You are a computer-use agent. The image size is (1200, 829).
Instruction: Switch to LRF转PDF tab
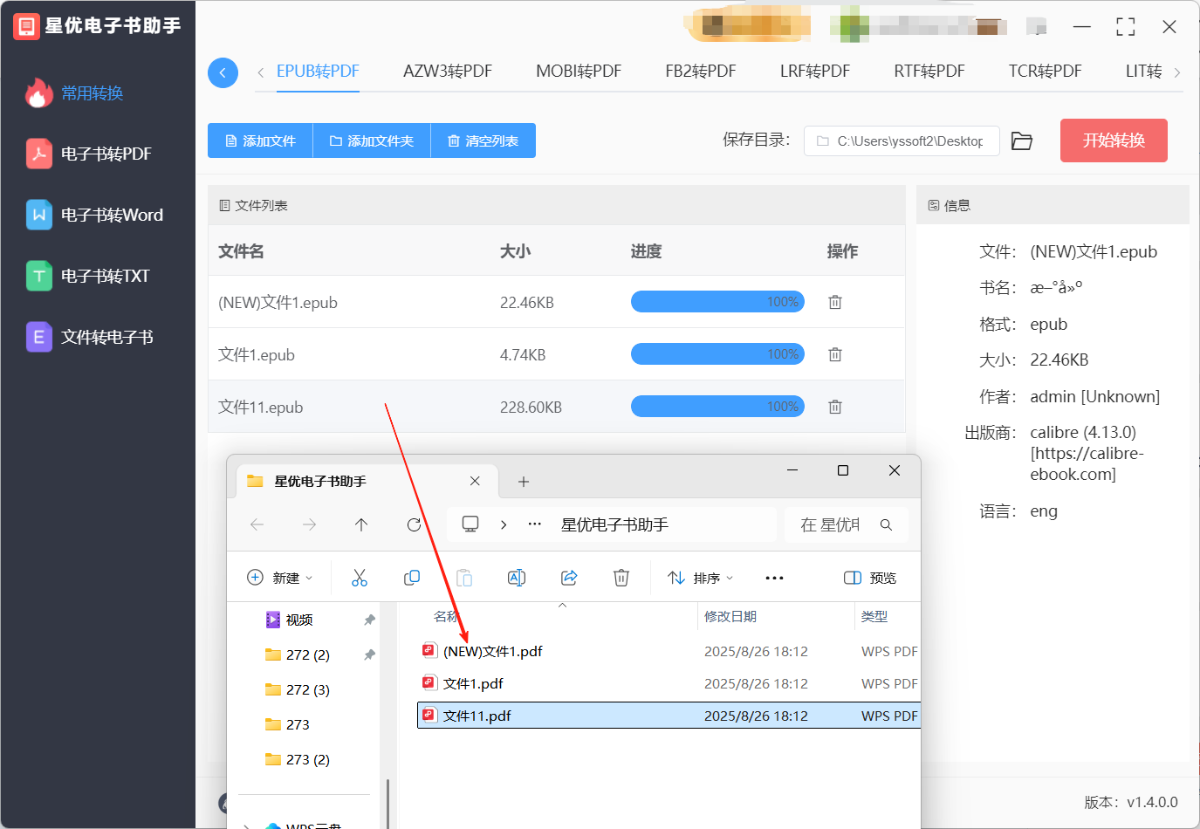click(815, 72)
